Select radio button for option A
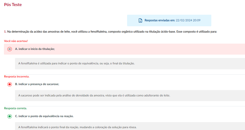The height and width of the screenshot is (130, 245). pyautogui.click(x=9, y=49)
